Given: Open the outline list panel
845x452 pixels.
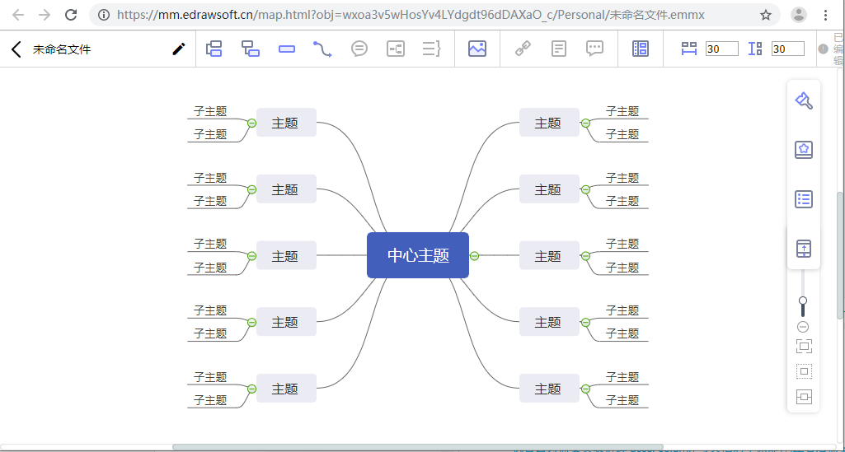Looking at the screenshot, I should [x=804, y=199].
